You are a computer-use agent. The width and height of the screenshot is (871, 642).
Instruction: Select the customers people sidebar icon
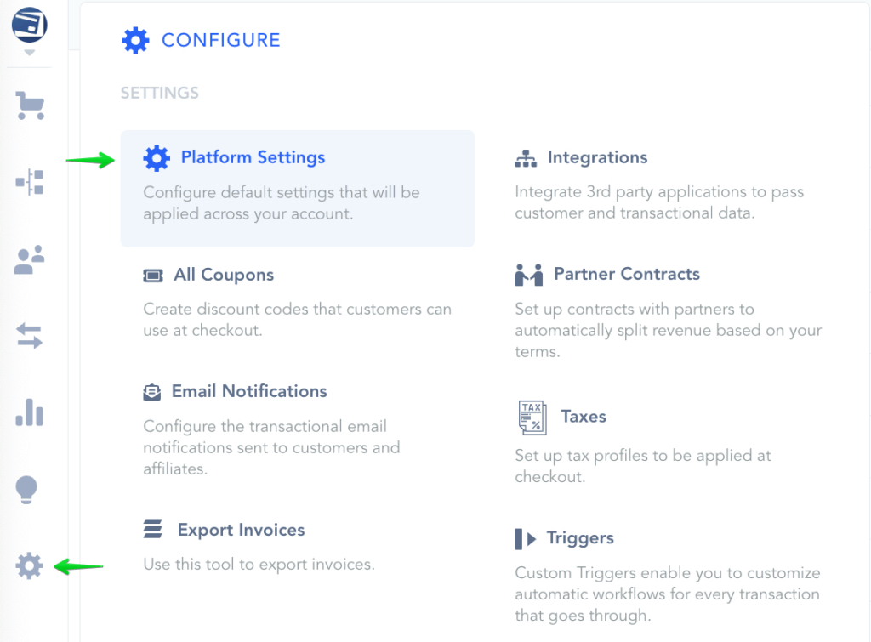tap(30, 259)
